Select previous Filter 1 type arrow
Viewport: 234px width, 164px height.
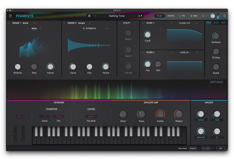172,23
